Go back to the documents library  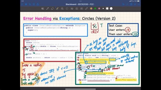(22, 4)
